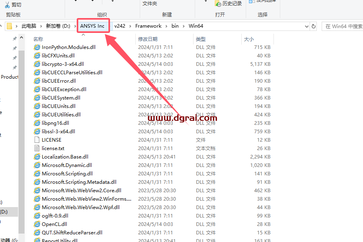The height and width of the screenshot is (242, 363).
Task: Select libCUEUtilities.dll icon
Action: (x=37, y=114)
